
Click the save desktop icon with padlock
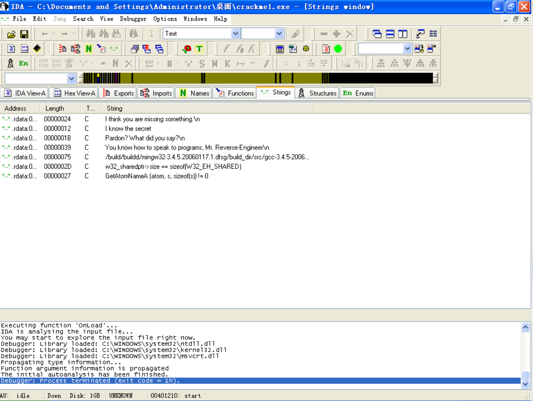pos(419,49)
